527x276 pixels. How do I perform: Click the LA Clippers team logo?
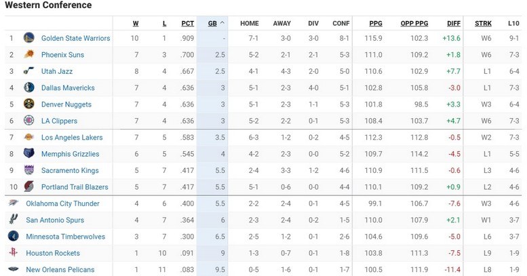click(29, 121)
